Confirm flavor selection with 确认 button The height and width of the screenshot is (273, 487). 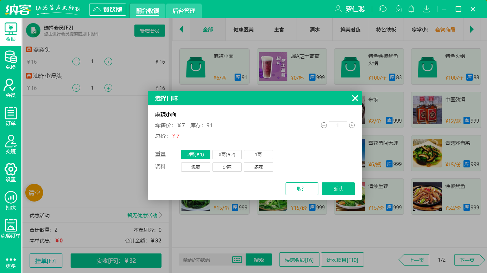[338, 189]
